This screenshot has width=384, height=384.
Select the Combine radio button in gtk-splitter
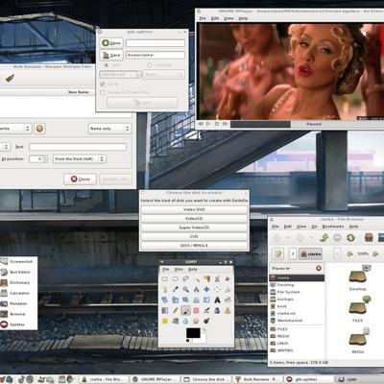(x=150, y=65)
